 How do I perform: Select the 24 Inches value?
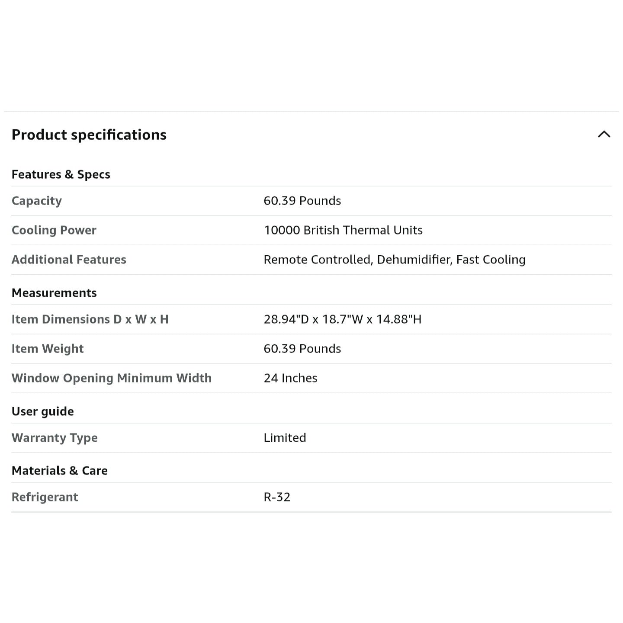(291, 378)
